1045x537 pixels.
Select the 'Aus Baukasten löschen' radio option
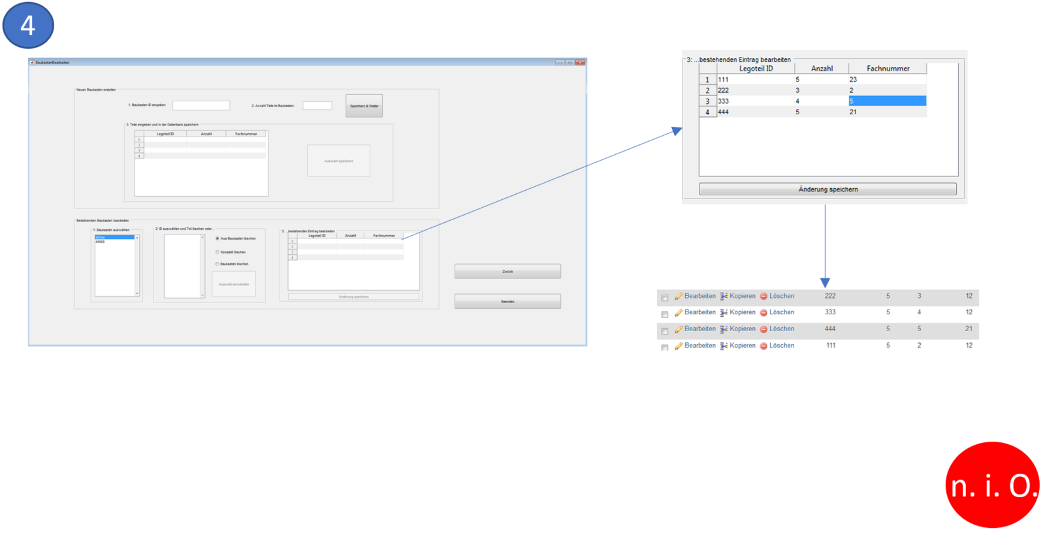tap(217, 238)
